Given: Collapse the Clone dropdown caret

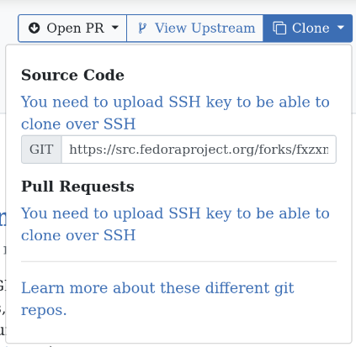Looking at the screenshot, I should [341, 28].
